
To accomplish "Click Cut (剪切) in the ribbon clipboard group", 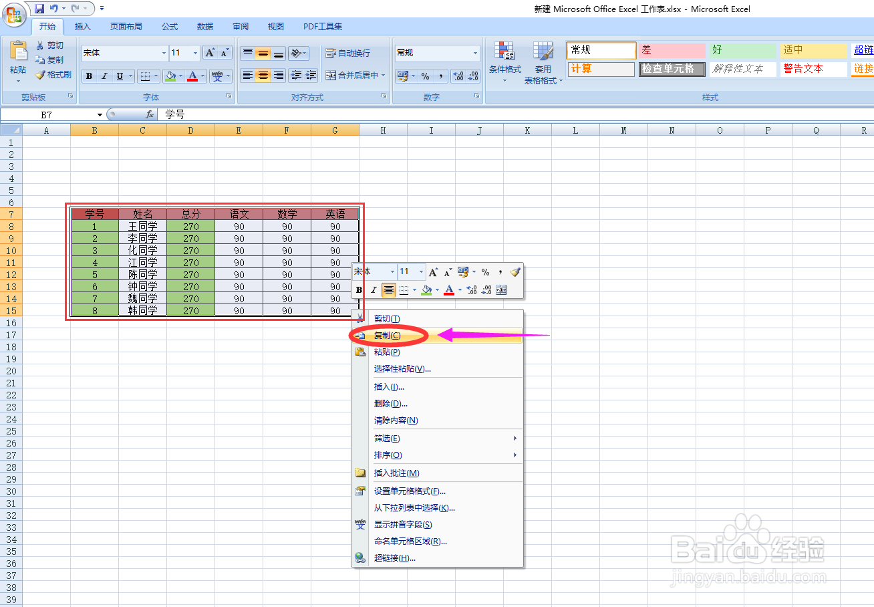I will pos(50,45).
